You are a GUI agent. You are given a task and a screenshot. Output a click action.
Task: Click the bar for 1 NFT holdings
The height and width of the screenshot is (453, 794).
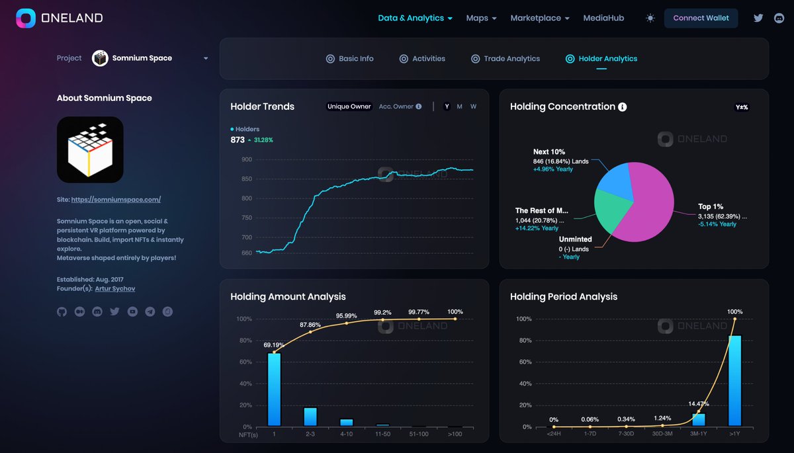275,390
